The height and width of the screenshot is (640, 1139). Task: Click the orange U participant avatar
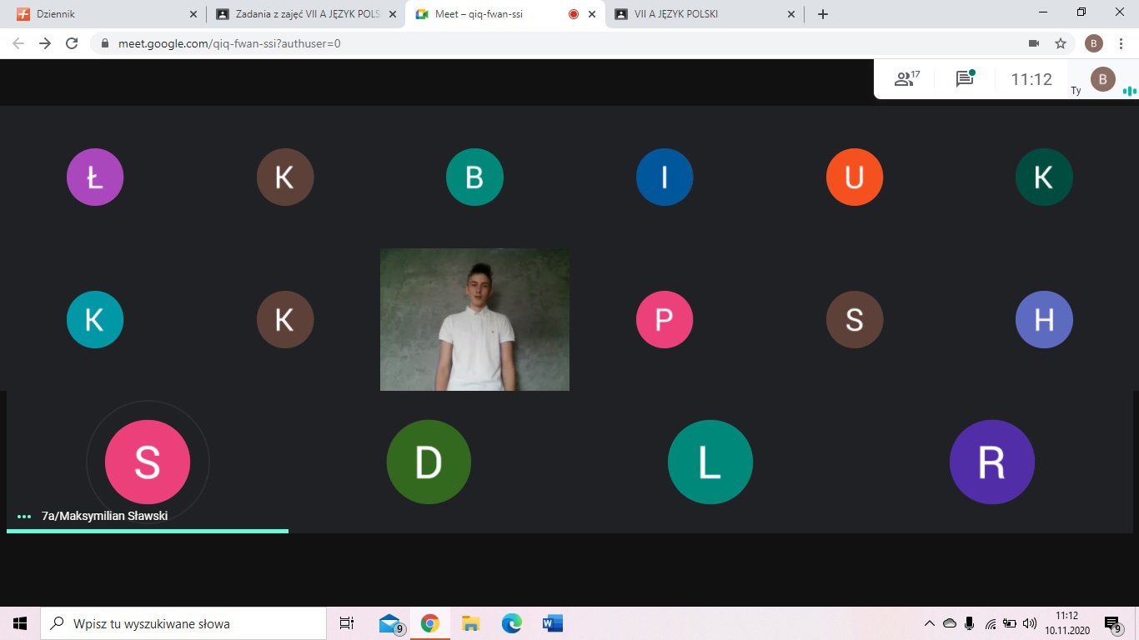pos(854,177)
